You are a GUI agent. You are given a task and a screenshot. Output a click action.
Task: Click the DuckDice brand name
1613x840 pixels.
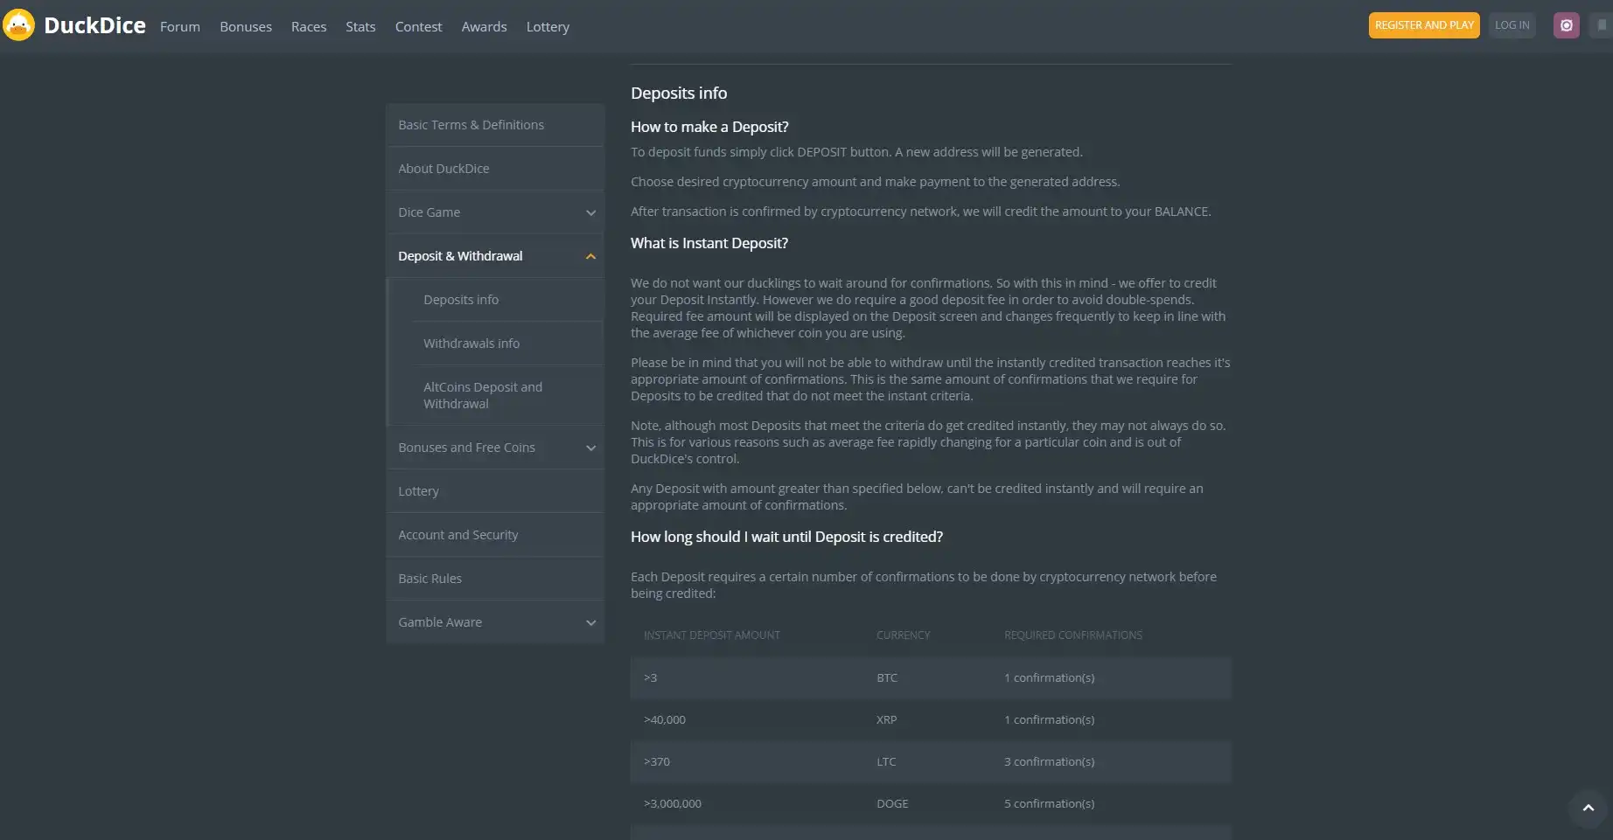click(x=94, y=25)
